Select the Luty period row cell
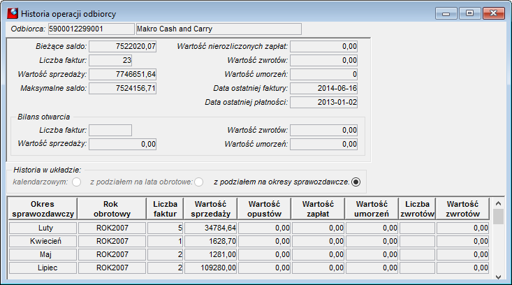 [43, 228]
